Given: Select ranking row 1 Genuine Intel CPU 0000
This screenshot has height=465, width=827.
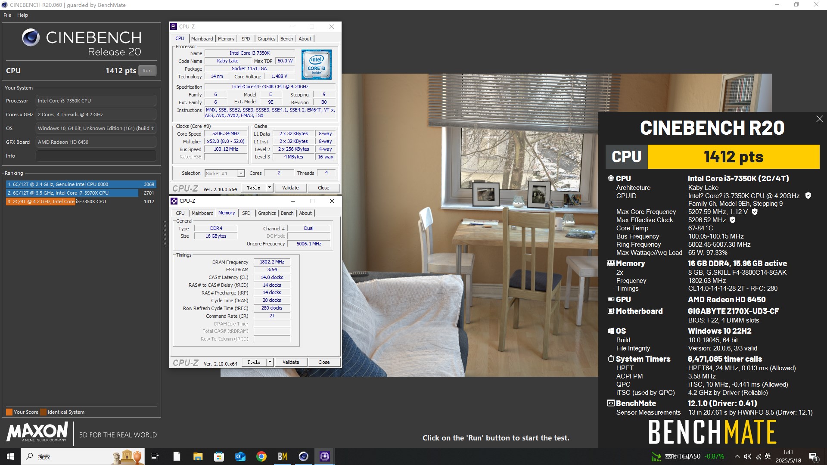Looking at the screenshot, I should pyautogui.click(x=81, y=184).
